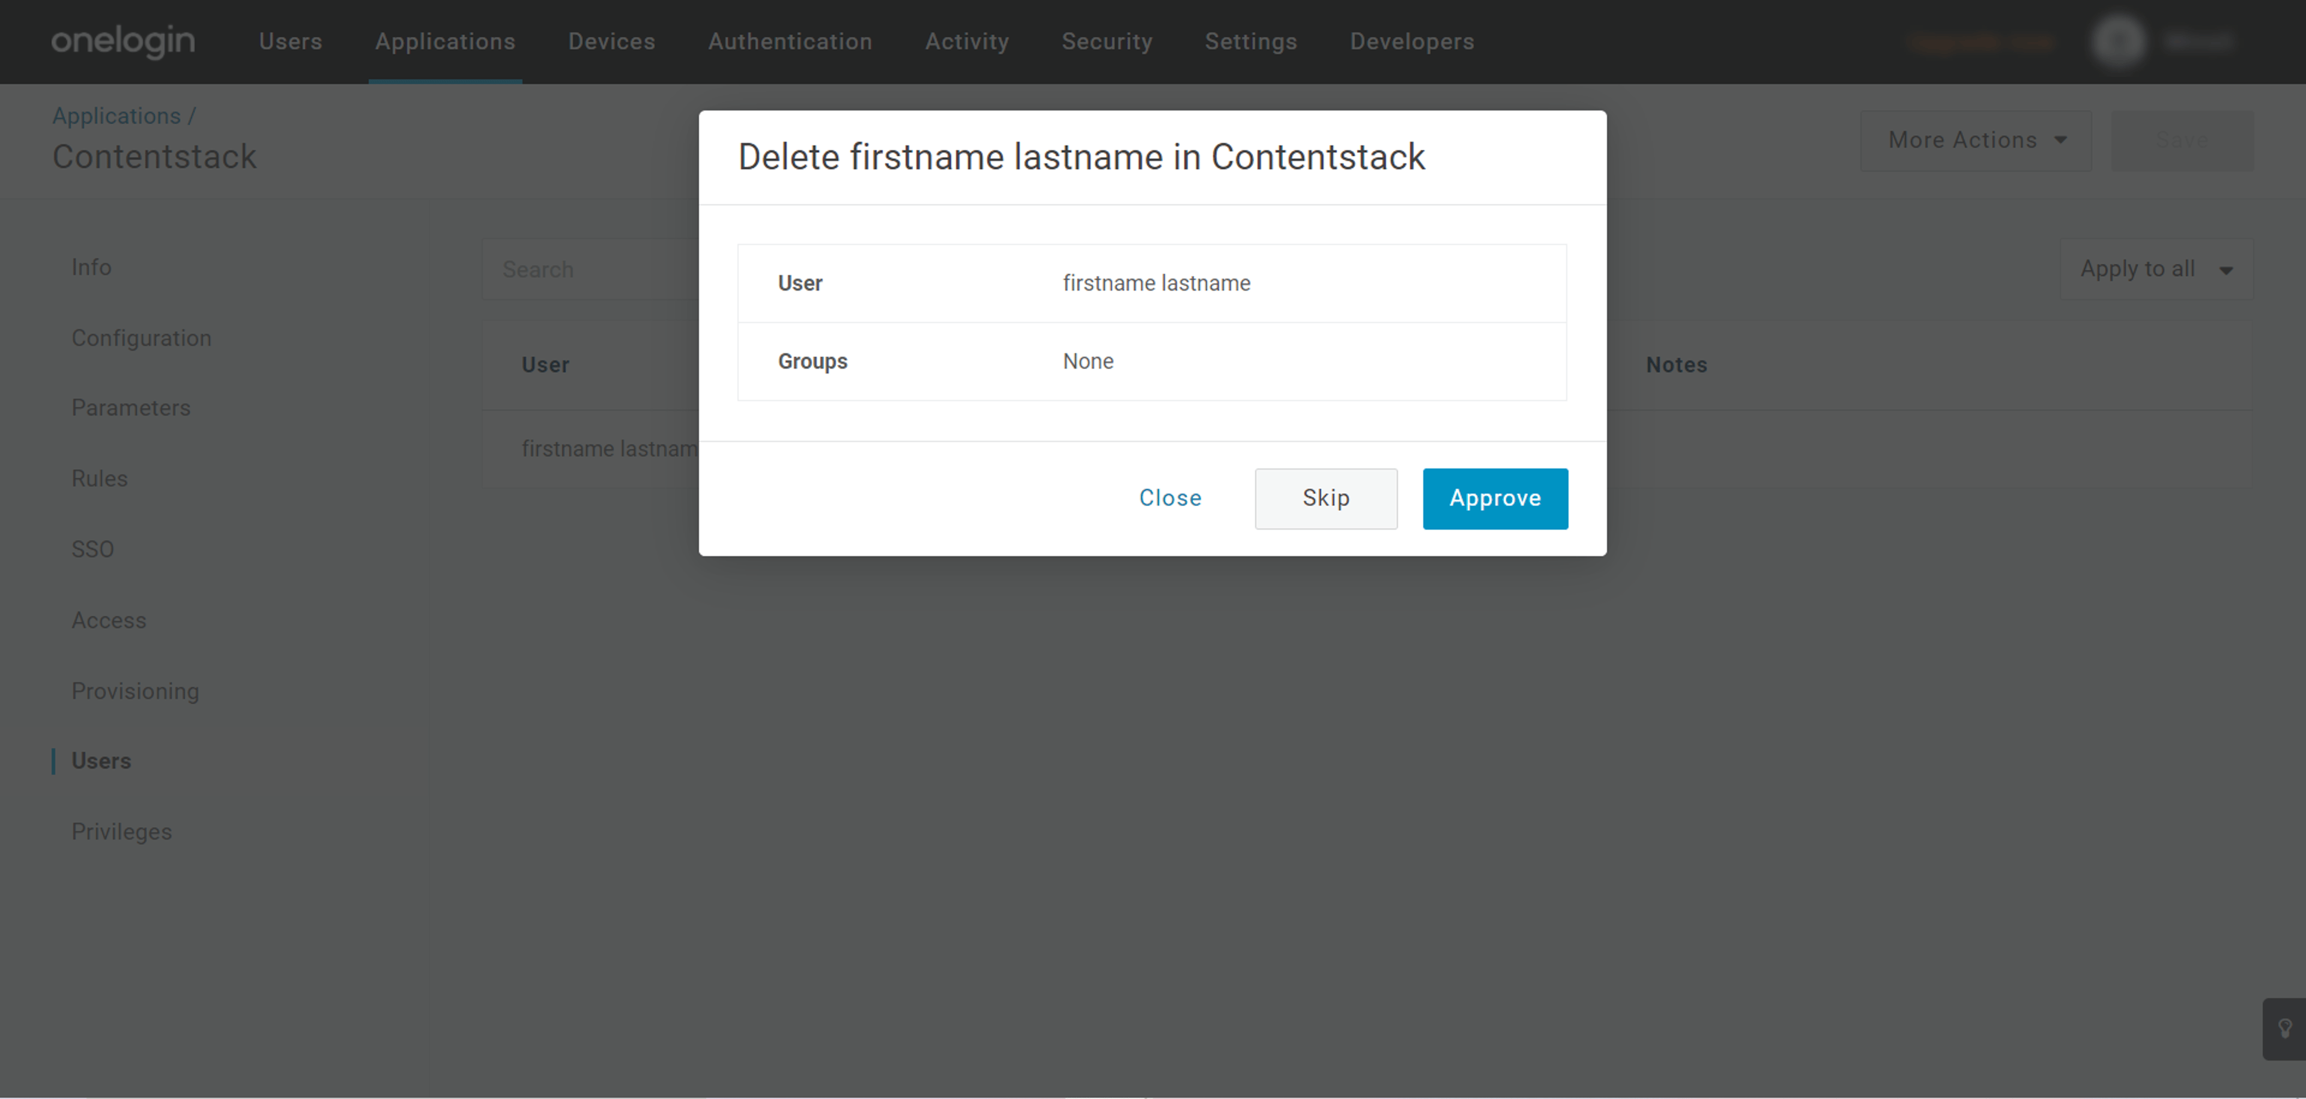Click the user avatar in the header
This screenshot has height=1099, width=2306.
(x=2118, y=41)
